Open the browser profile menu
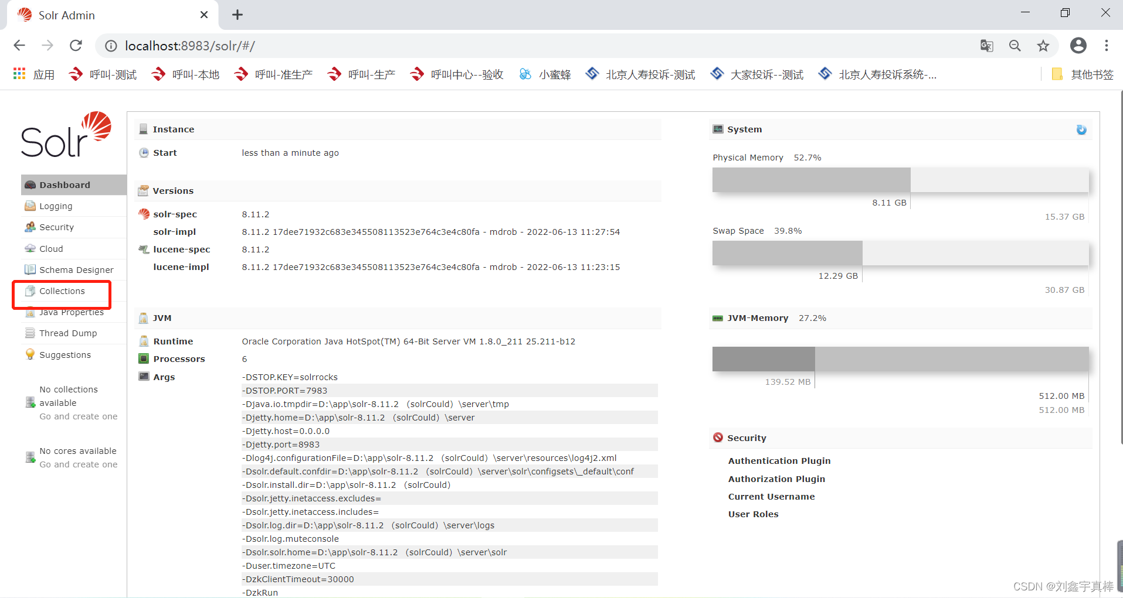The height and width of the screenshot is (598, 1123). [x=1078, y=46]
